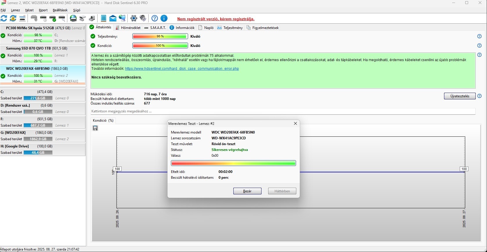Click help icon beside Teljesítmény row
The image size is (487, 252).
[479, 36]
